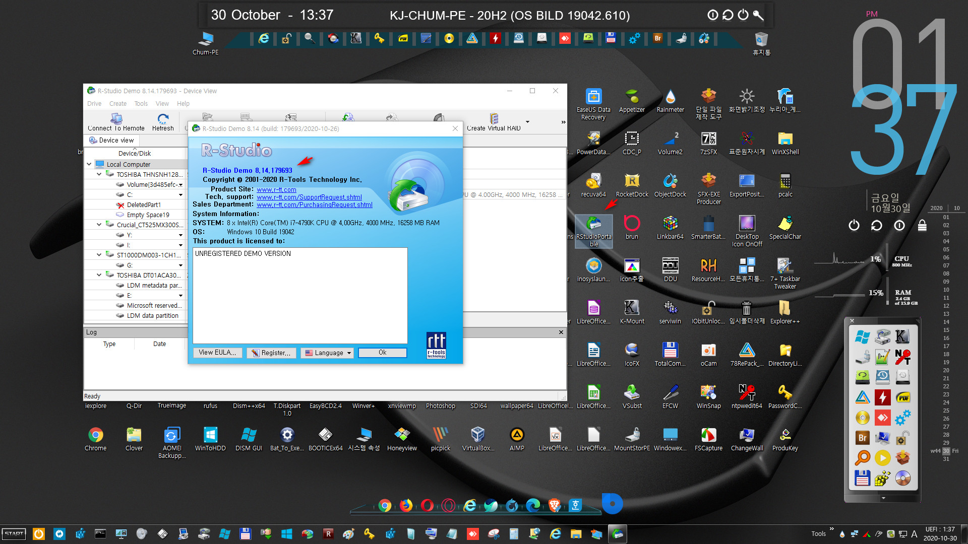Click the Register button
Image resolution: width=968 pixels, height=544 pixels.
[x=271, y=353]
